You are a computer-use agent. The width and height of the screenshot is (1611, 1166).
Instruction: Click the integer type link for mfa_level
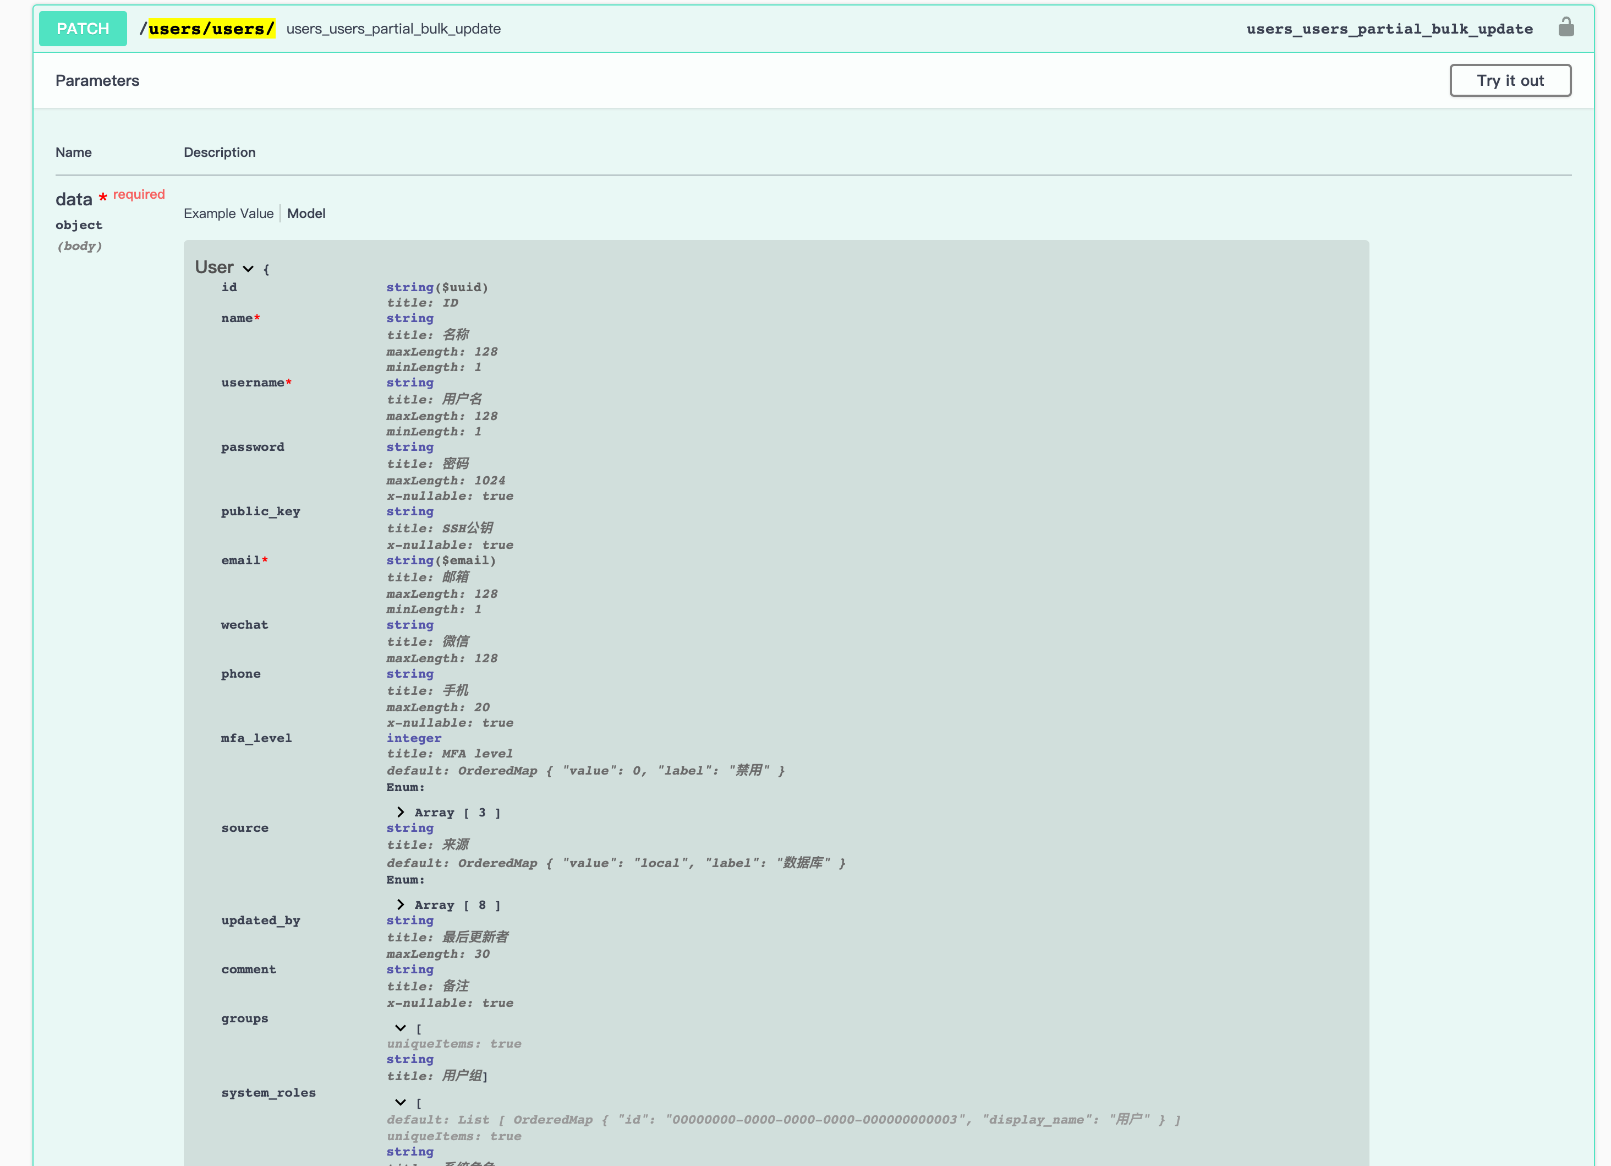pyautogui.click(x=414, y=738)
